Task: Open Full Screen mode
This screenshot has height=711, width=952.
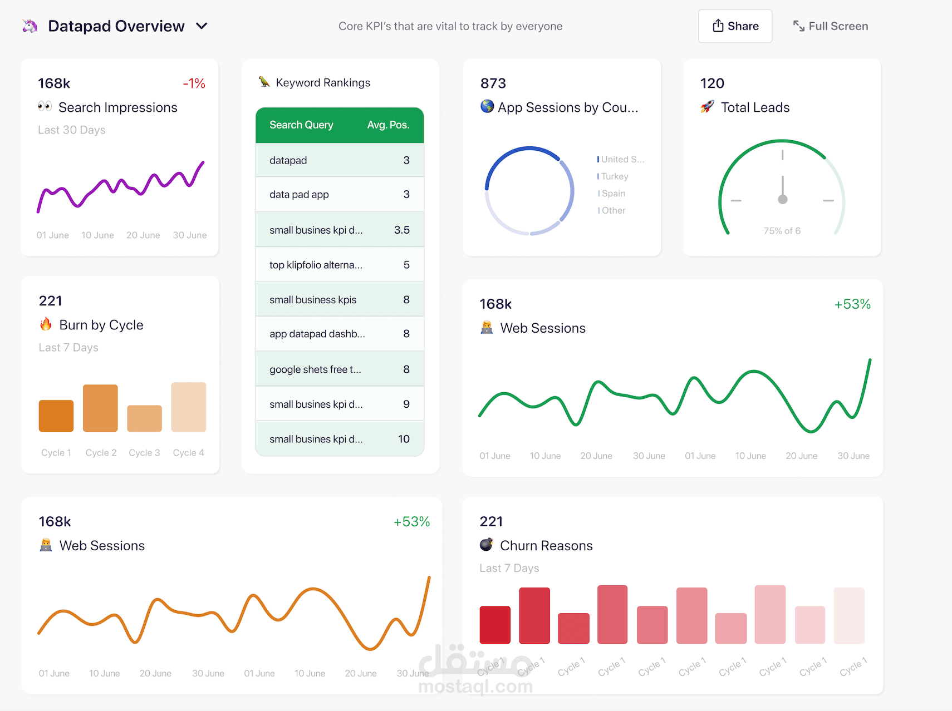Action: 830,26
